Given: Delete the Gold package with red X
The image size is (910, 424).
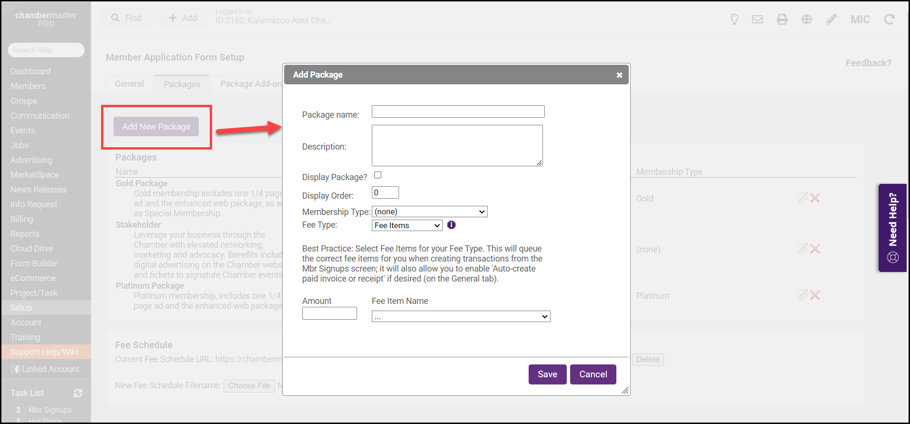Looking at the screenshot, I should (x=815, y=198).
